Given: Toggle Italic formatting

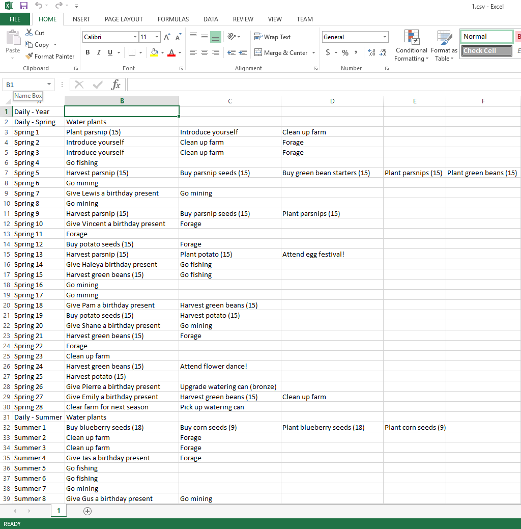Looking at the screenshot, I should (x=98, y=52).
